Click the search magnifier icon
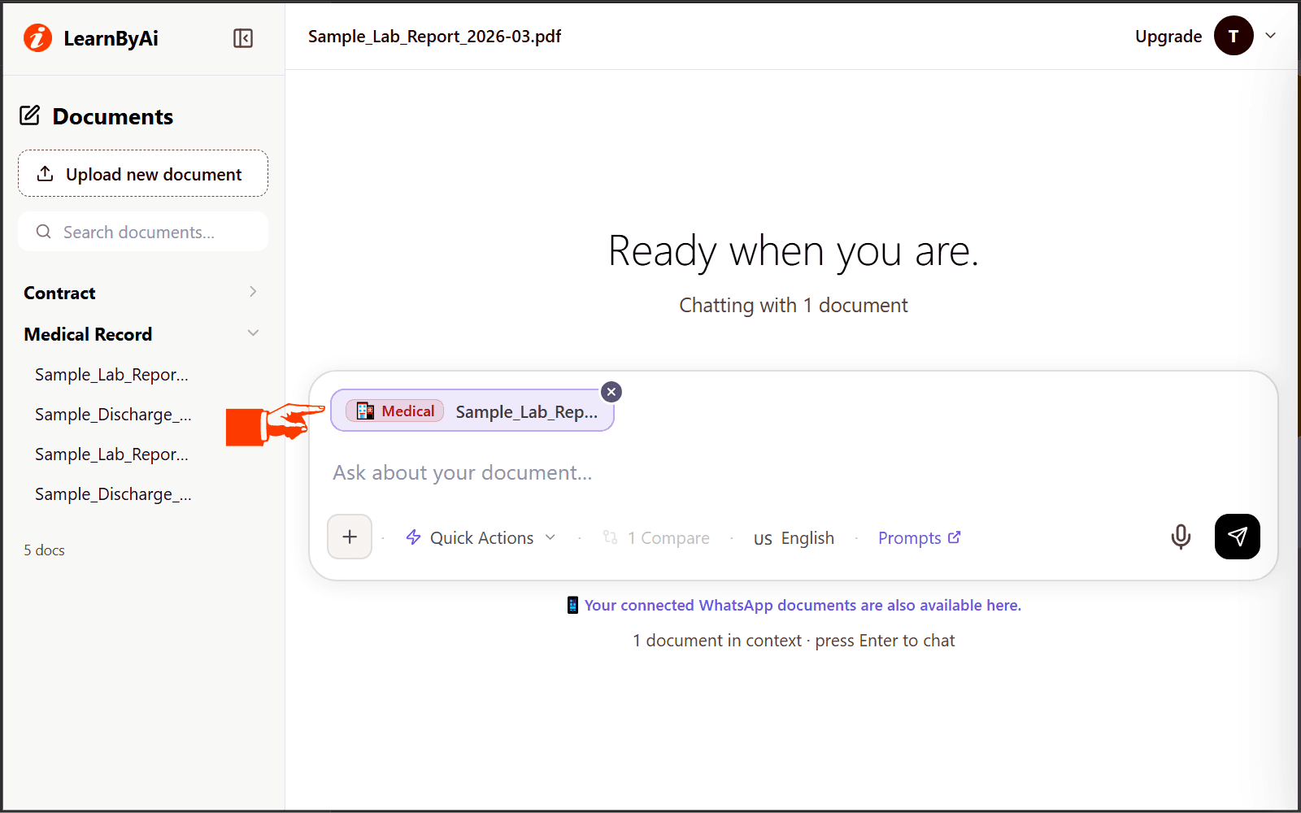Screen dimensions: 1301x813 click(x=44, y=232)
